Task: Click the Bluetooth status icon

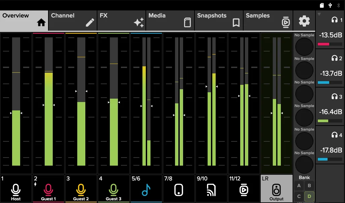Action: point(339,5)
